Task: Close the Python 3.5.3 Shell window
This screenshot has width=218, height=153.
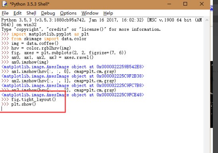Action: click(x=202, y=4)
